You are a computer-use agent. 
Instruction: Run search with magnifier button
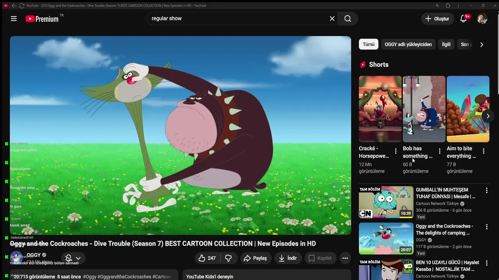[x=348, y=19]
